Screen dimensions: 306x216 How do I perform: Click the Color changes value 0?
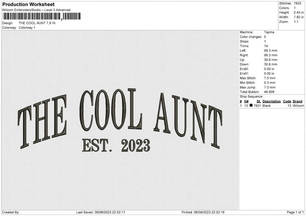265,37
